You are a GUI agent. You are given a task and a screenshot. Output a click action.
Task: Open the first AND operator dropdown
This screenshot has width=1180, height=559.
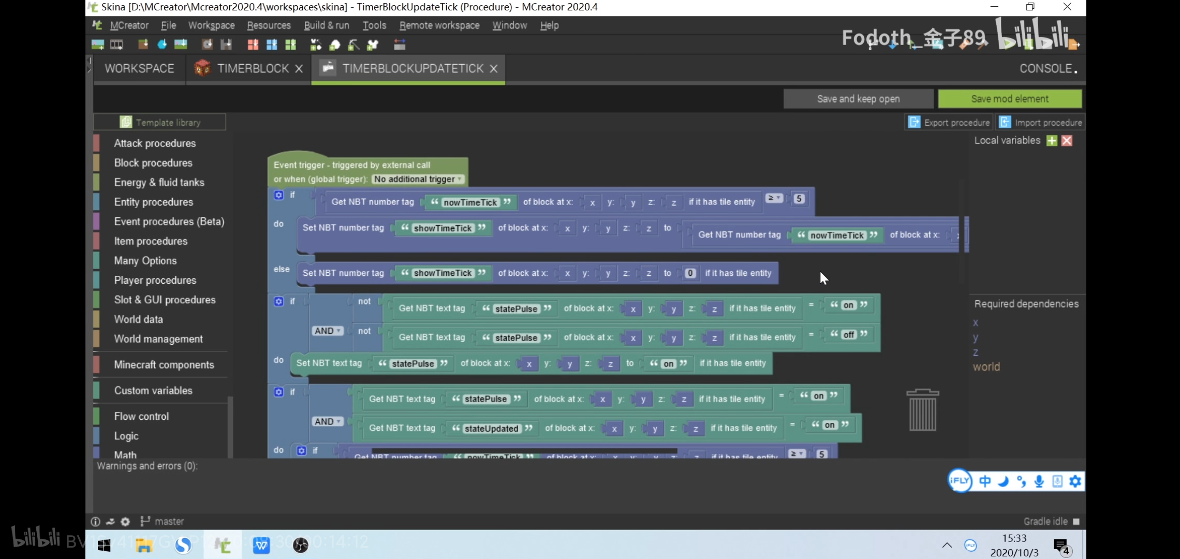tap(327, 331)
